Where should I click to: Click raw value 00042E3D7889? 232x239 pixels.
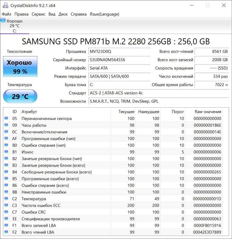pos(207,232)
